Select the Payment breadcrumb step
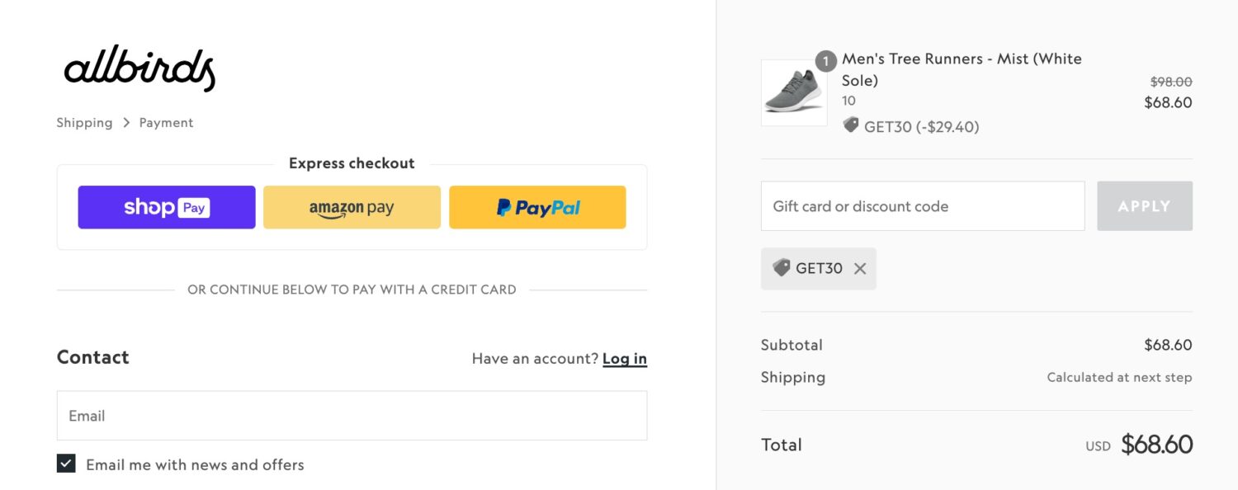1238x490 pixels. tap(165, 122)
